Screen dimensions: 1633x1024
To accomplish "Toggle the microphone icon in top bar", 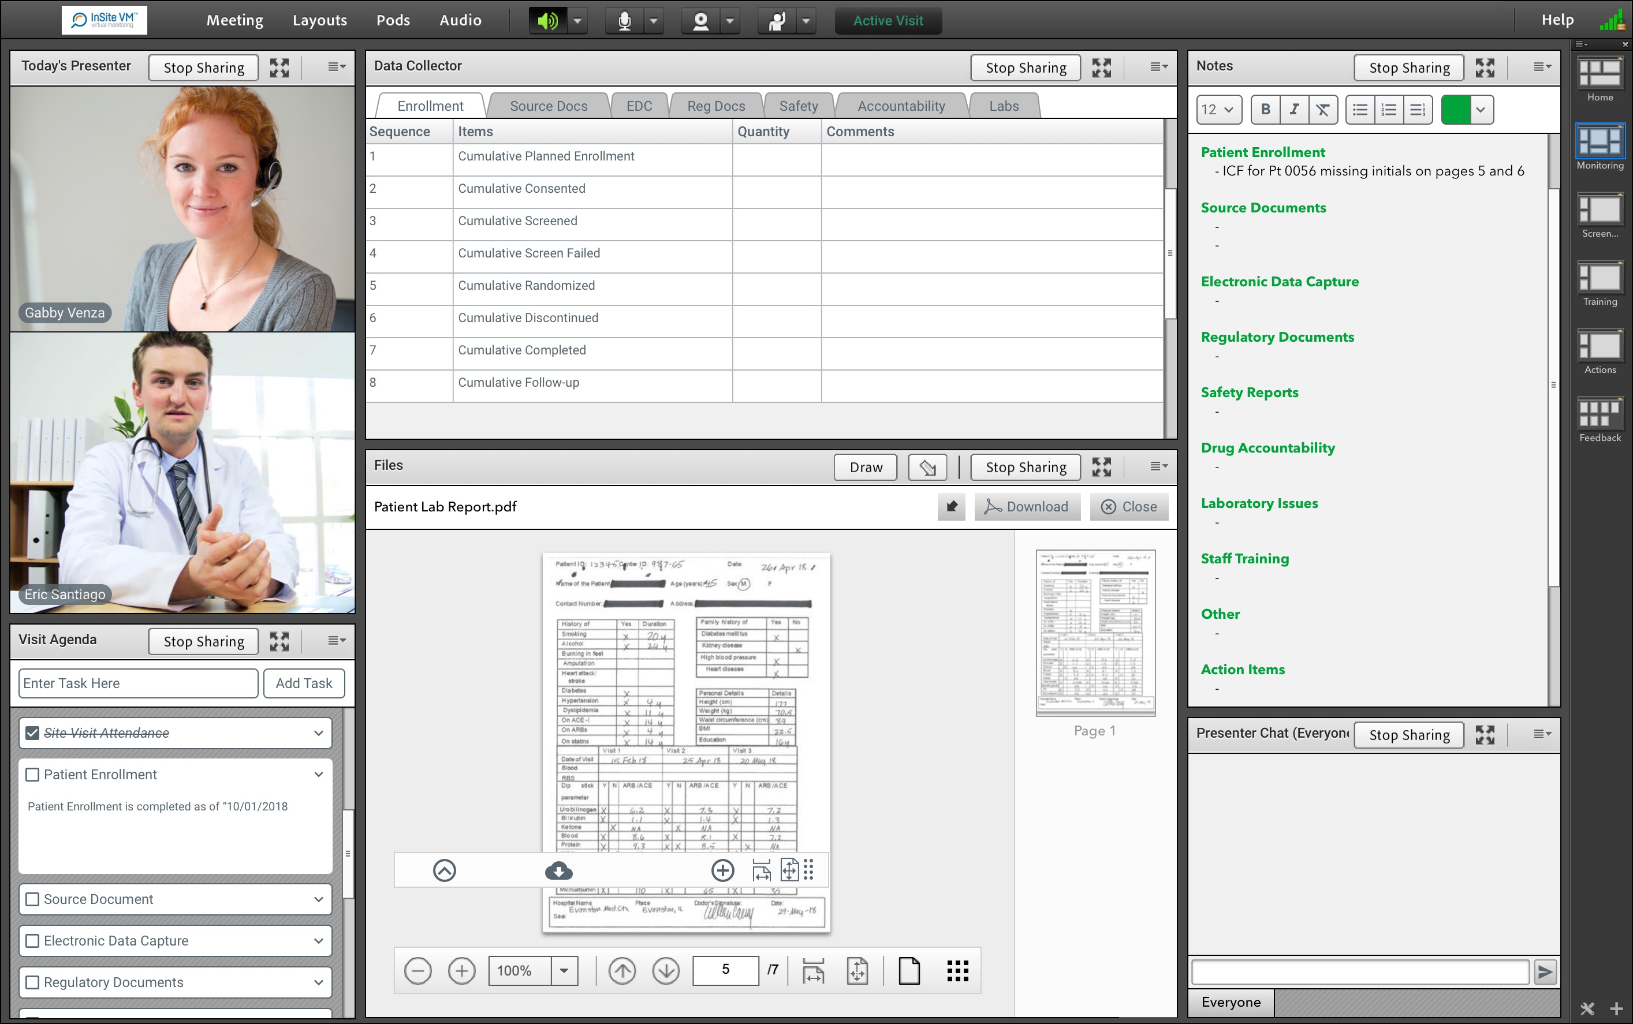I will (624, 21).
